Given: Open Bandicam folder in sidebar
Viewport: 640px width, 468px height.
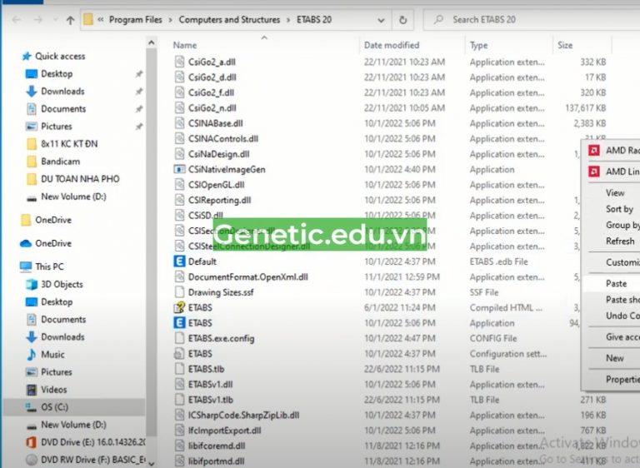Looking at the screenshot, I should tap(60, 162).
